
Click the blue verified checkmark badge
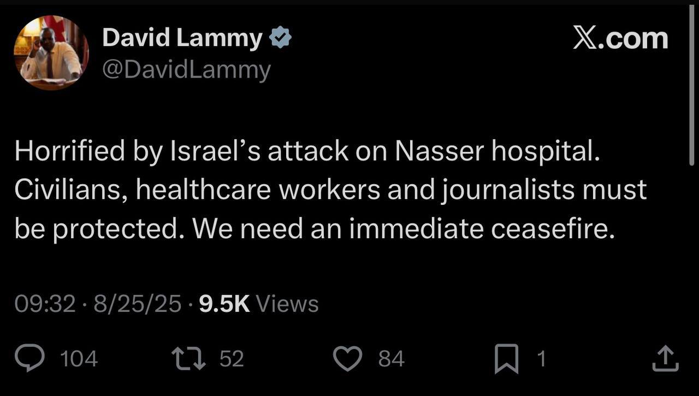(281, 38)
